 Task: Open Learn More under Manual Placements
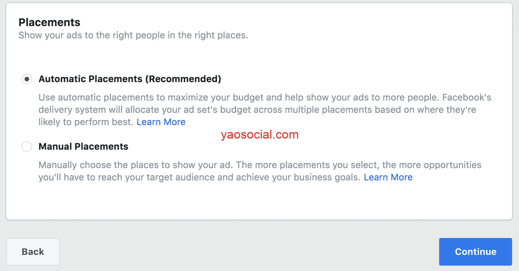click(x=388, y=177)
